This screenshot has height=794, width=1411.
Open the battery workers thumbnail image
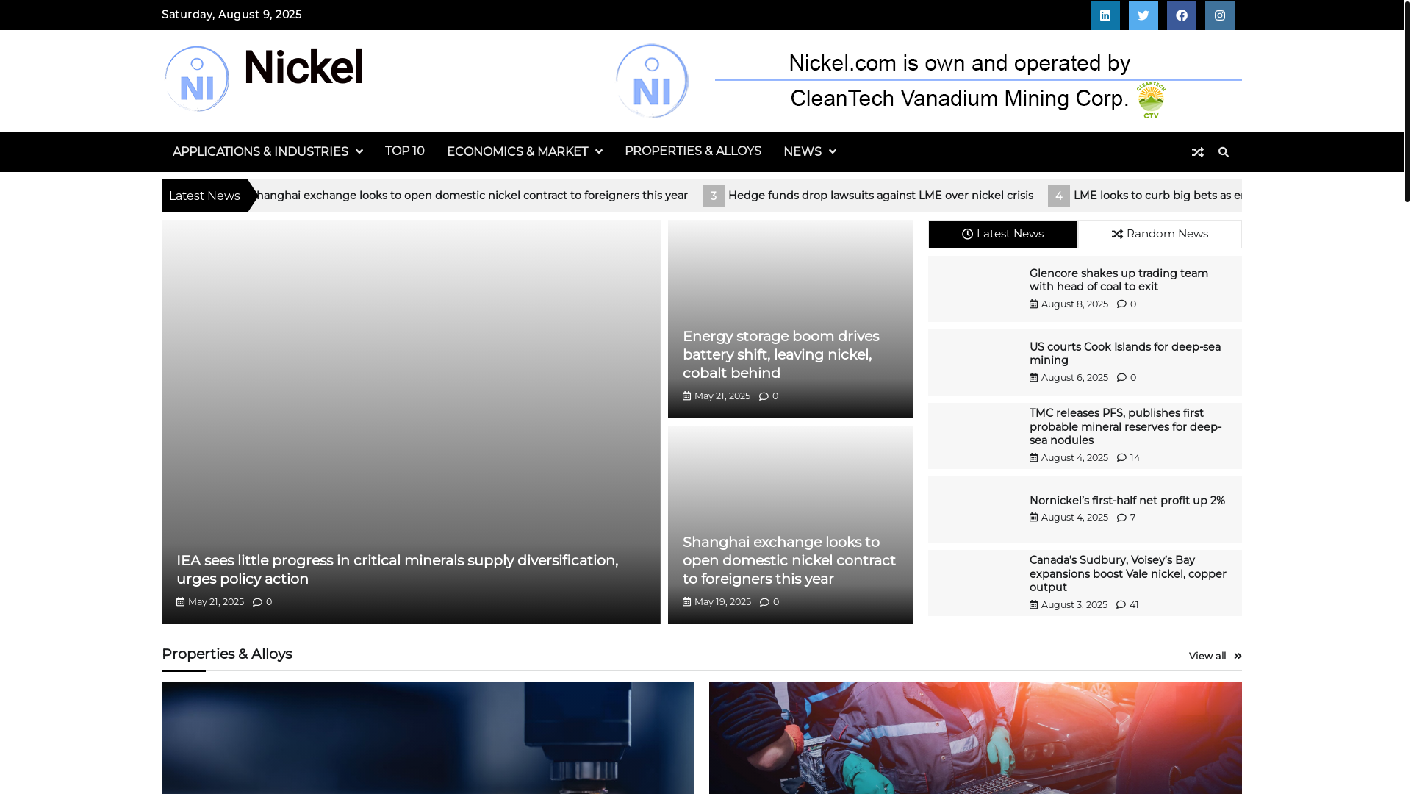[975, 738]
